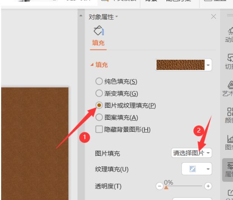Click the paint bucket fill icon

coord(99,30)
